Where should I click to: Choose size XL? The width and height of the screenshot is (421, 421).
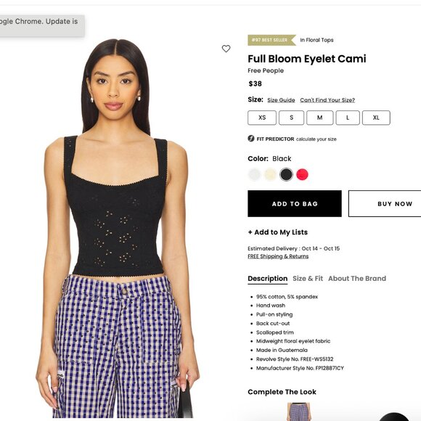376,118
